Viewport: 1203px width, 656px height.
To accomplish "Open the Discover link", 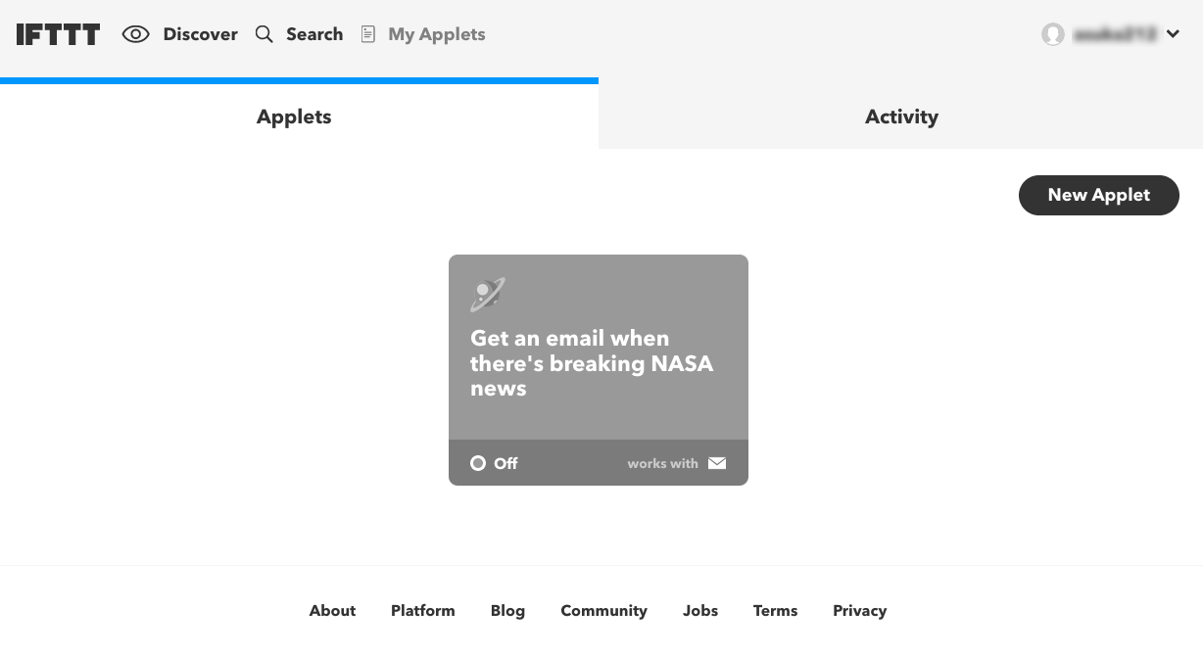I will point(200,34).
